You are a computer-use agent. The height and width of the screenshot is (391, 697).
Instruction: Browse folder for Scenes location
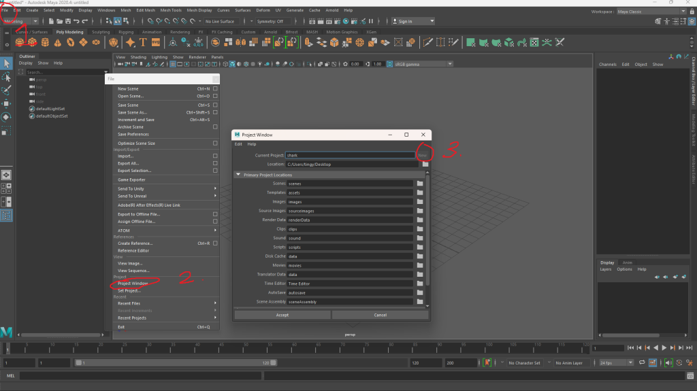[x=419, y=184]
